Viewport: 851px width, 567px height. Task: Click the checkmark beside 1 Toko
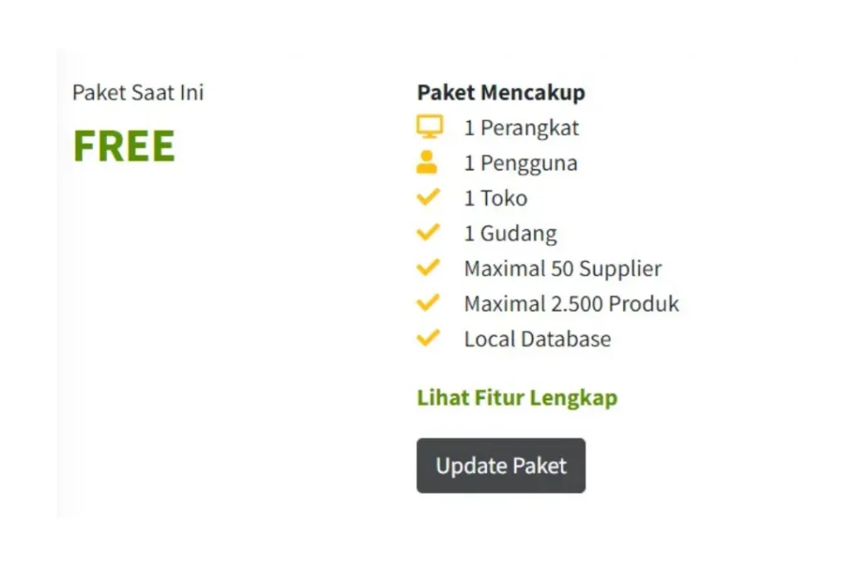click(x=428, y=198)
